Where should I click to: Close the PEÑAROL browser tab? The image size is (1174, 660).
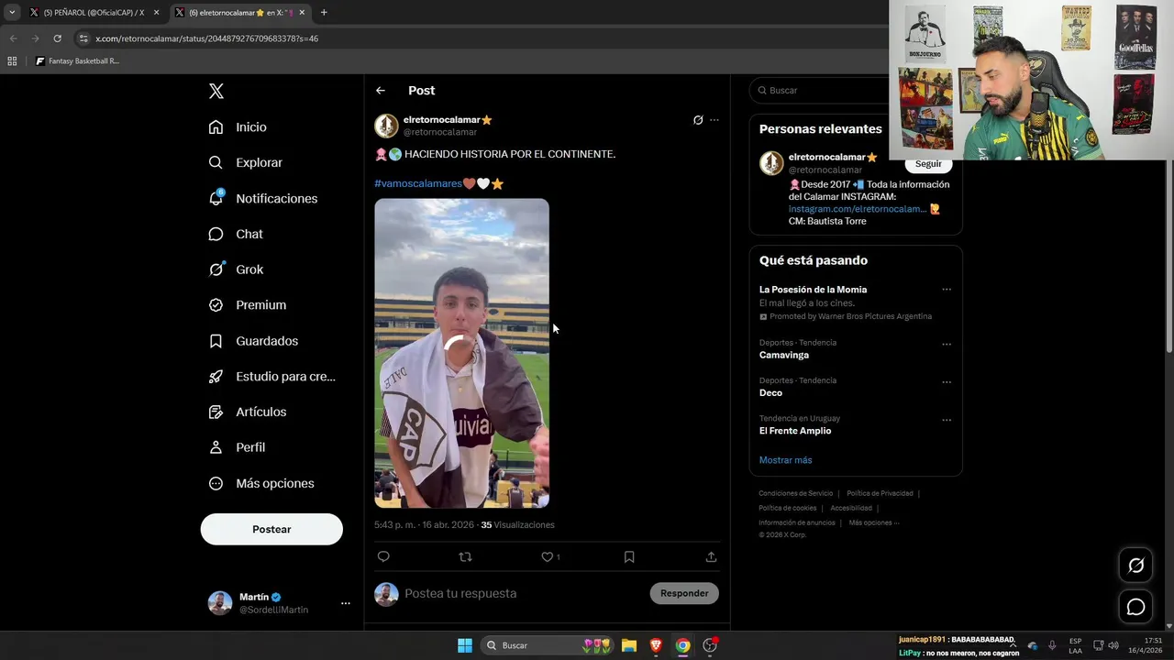coord(156,12)
